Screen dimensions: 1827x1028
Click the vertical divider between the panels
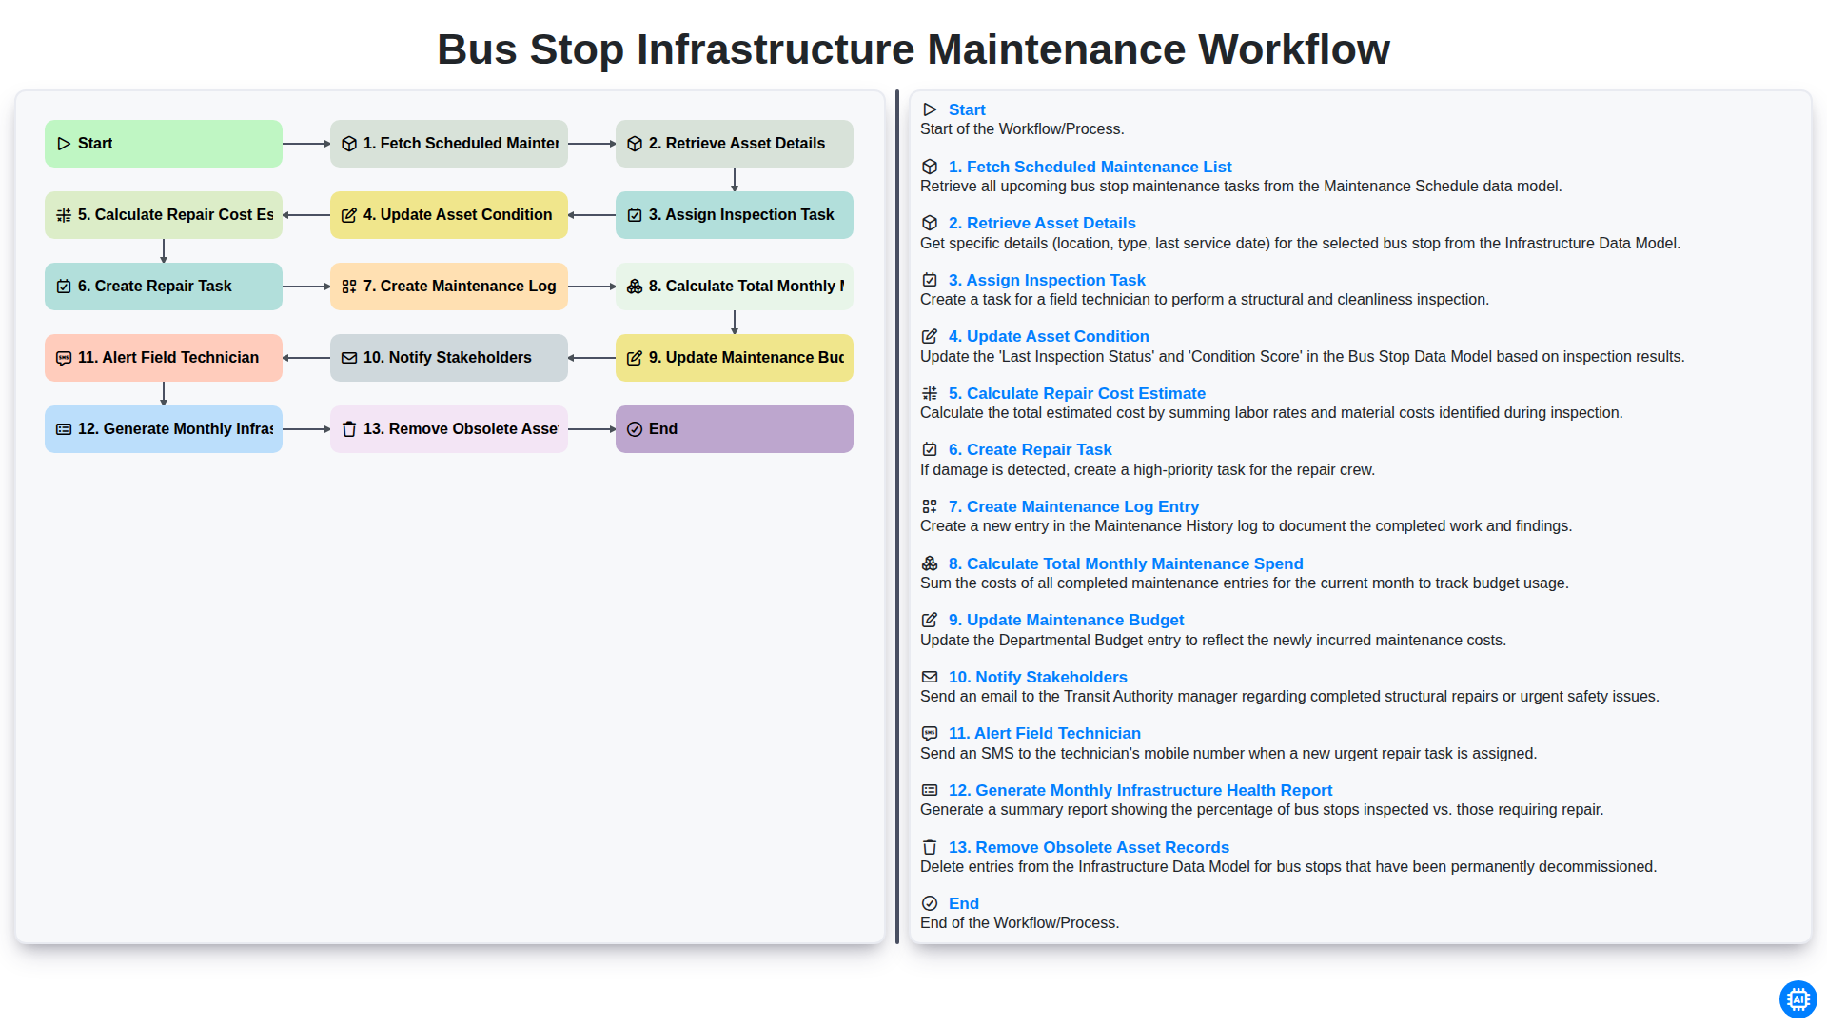(x=897, y=518)
